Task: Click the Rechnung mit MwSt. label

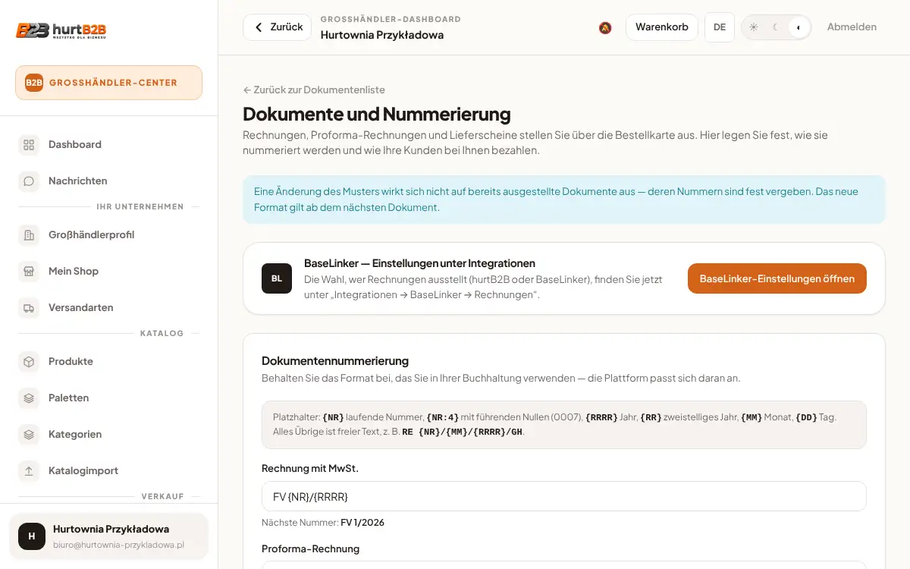Action: point(310,469)
